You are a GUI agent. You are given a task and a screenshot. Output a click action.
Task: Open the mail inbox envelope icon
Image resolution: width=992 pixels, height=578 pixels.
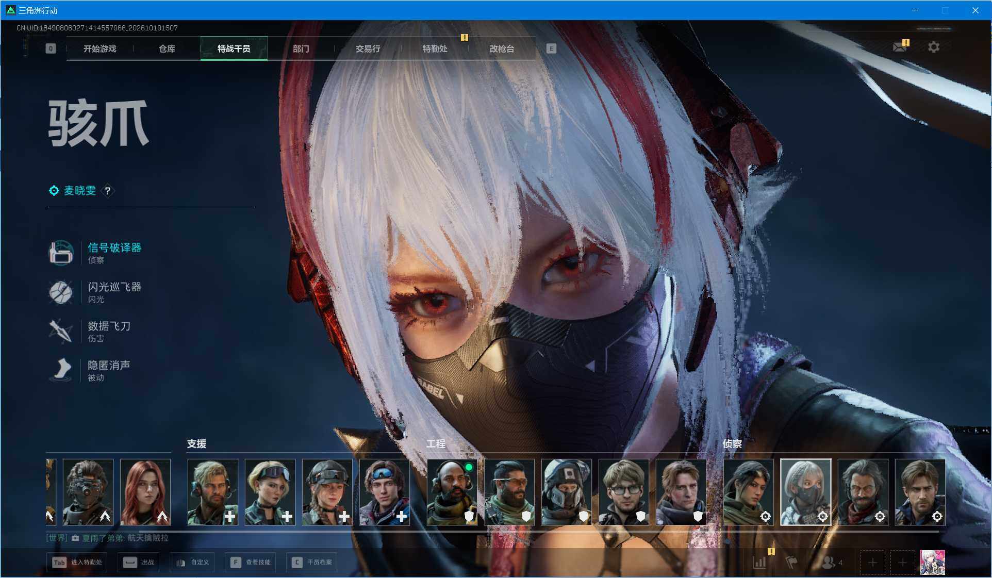[x=900, y=47]
